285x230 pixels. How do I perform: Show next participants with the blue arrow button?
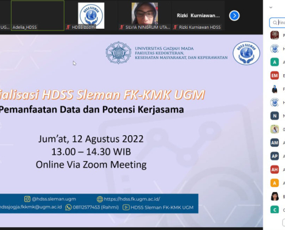tap(234, 16)
